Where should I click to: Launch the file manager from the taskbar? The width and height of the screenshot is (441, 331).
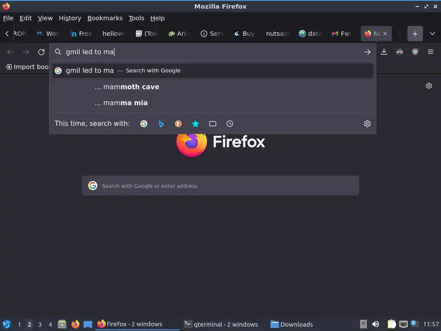tap(62, 324)
